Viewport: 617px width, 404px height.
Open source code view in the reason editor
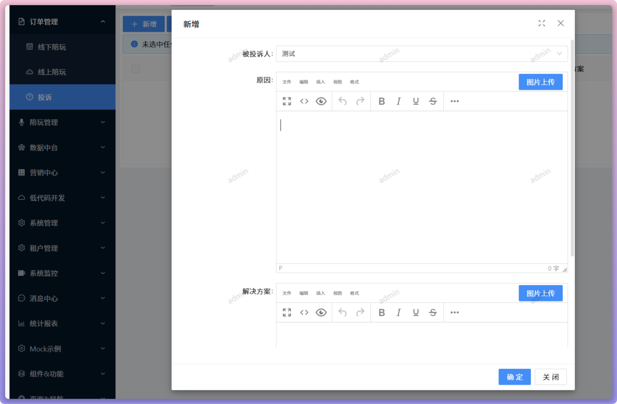[x=304, y=101]
